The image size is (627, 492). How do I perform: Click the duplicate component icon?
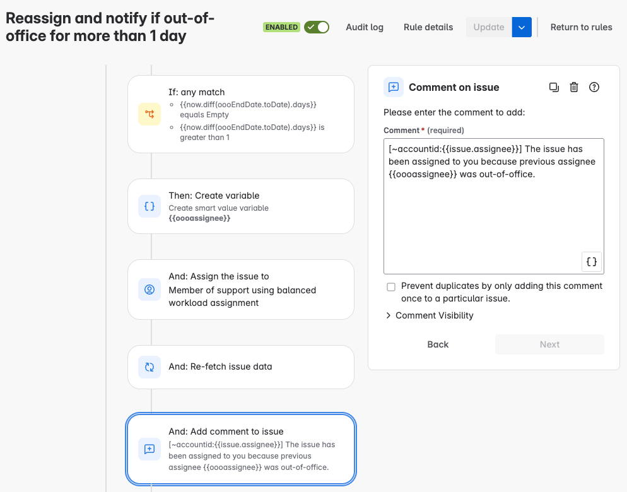tap(554, 88)
